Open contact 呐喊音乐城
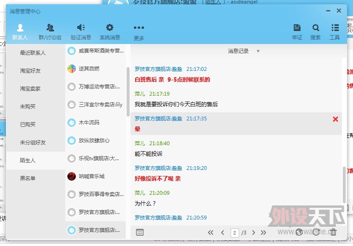Viewport: 353px width, 246px height. point(95,176)
